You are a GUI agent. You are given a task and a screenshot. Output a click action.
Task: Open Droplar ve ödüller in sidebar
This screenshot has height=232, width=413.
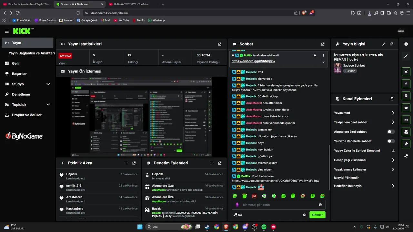(27, 115)
